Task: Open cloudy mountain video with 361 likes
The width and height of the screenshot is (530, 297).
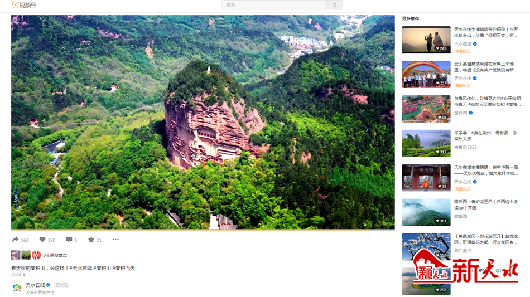Action: click(x=426, y=212)
